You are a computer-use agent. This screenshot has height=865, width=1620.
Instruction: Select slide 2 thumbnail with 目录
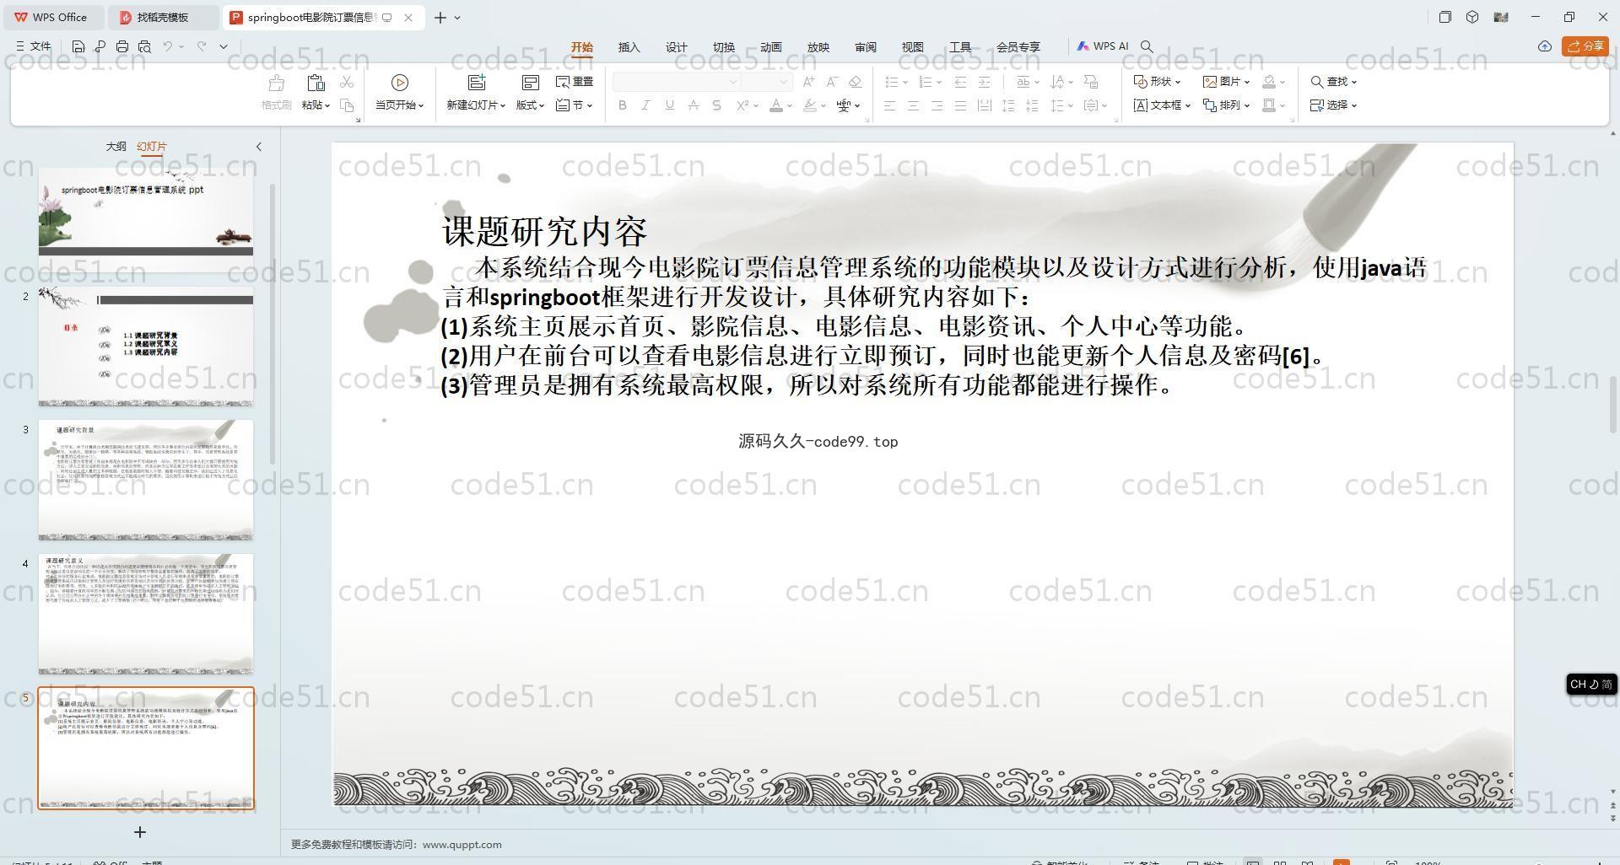pyautogui.click(x=145, y=347)
